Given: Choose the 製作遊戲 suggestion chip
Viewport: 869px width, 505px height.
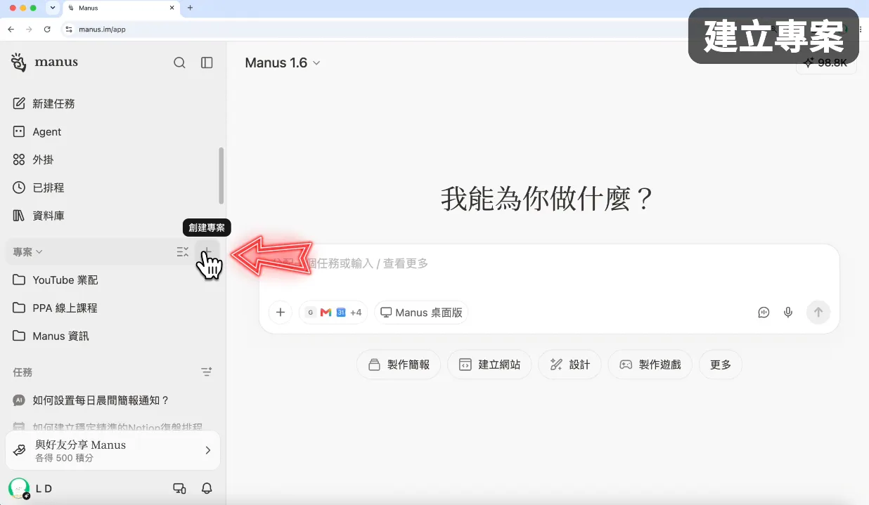Looking at the screenshot, I should tap(650, 365).
